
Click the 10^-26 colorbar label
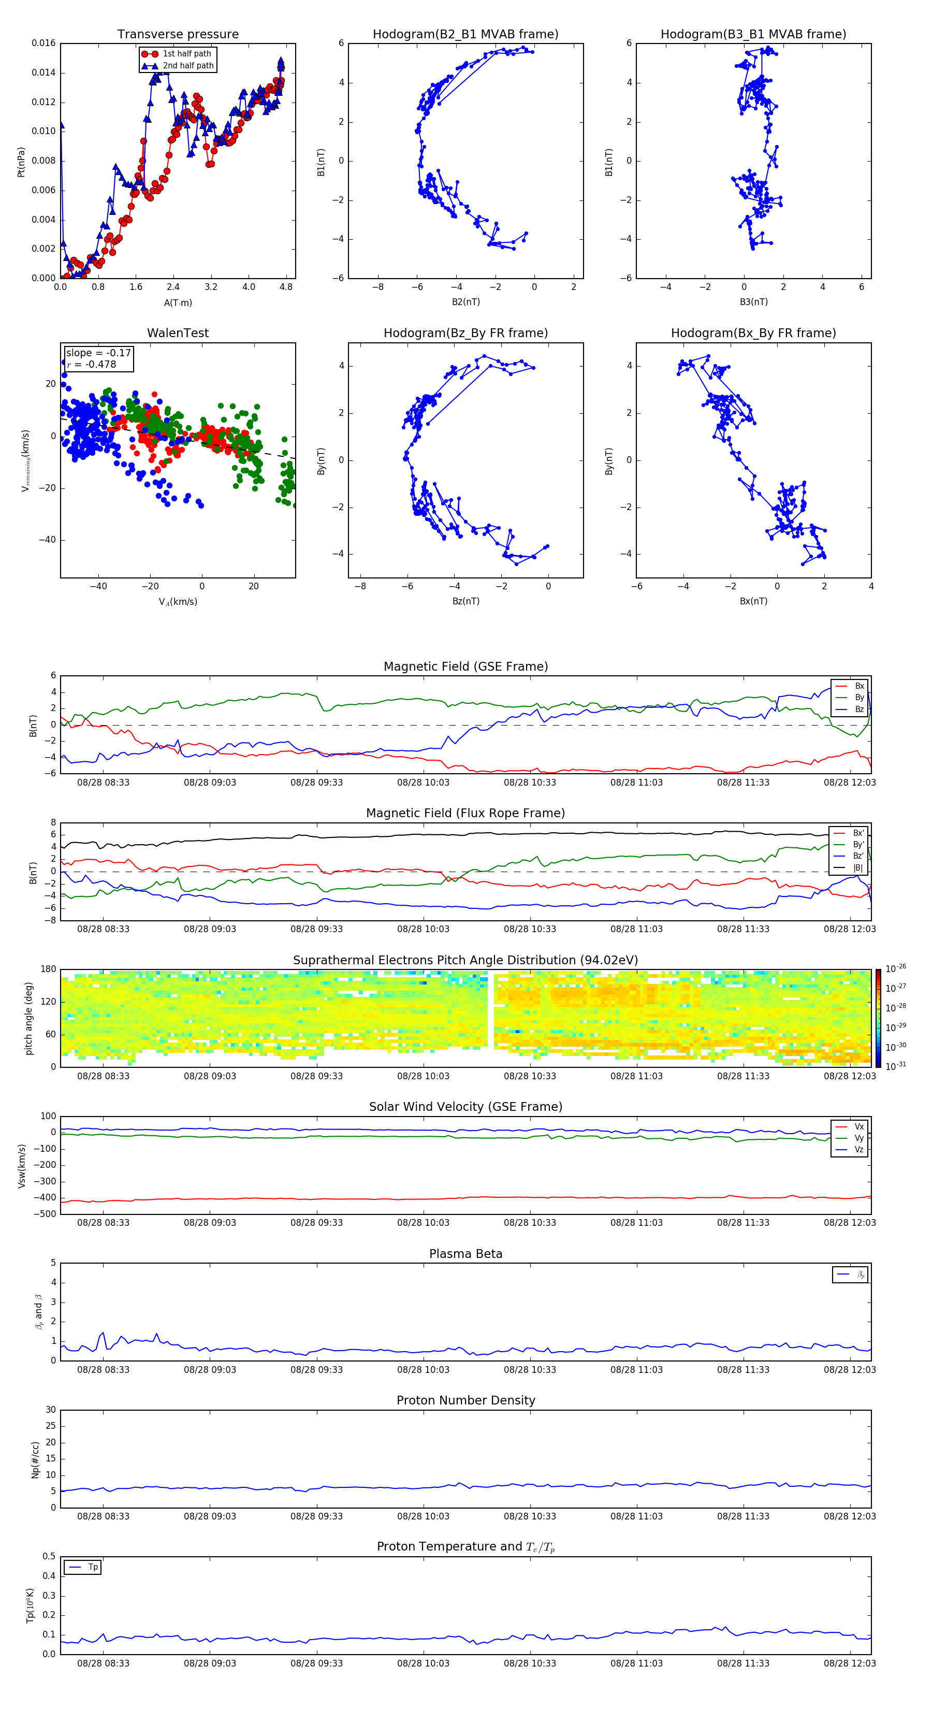(x=896, y=968)
